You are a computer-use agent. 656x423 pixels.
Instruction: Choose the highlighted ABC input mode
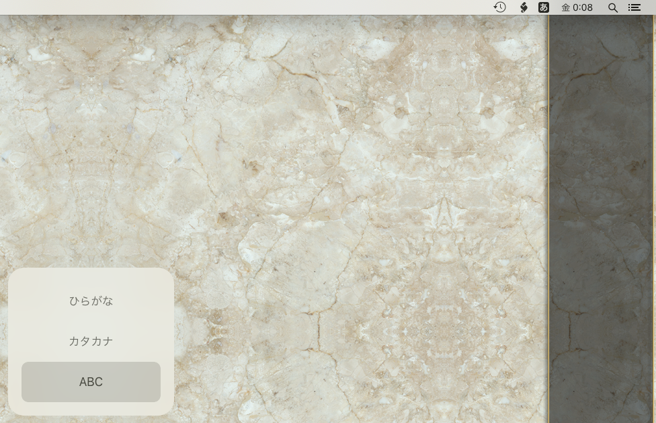pos(91,382)
